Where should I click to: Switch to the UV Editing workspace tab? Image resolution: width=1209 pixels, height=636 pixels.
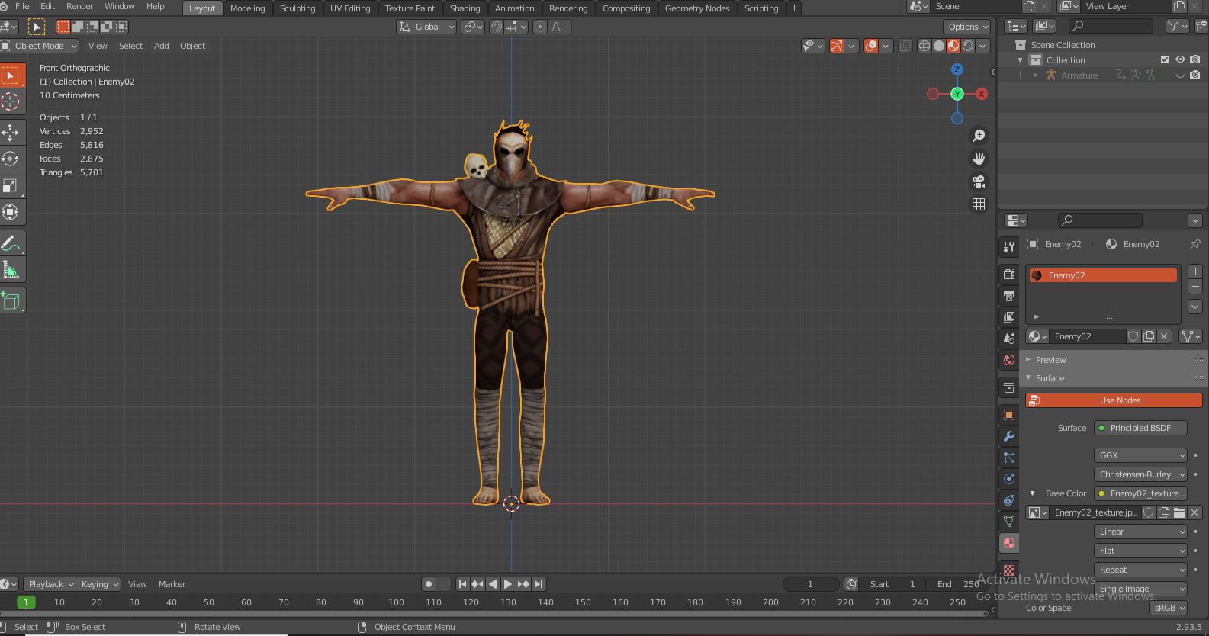349,8
